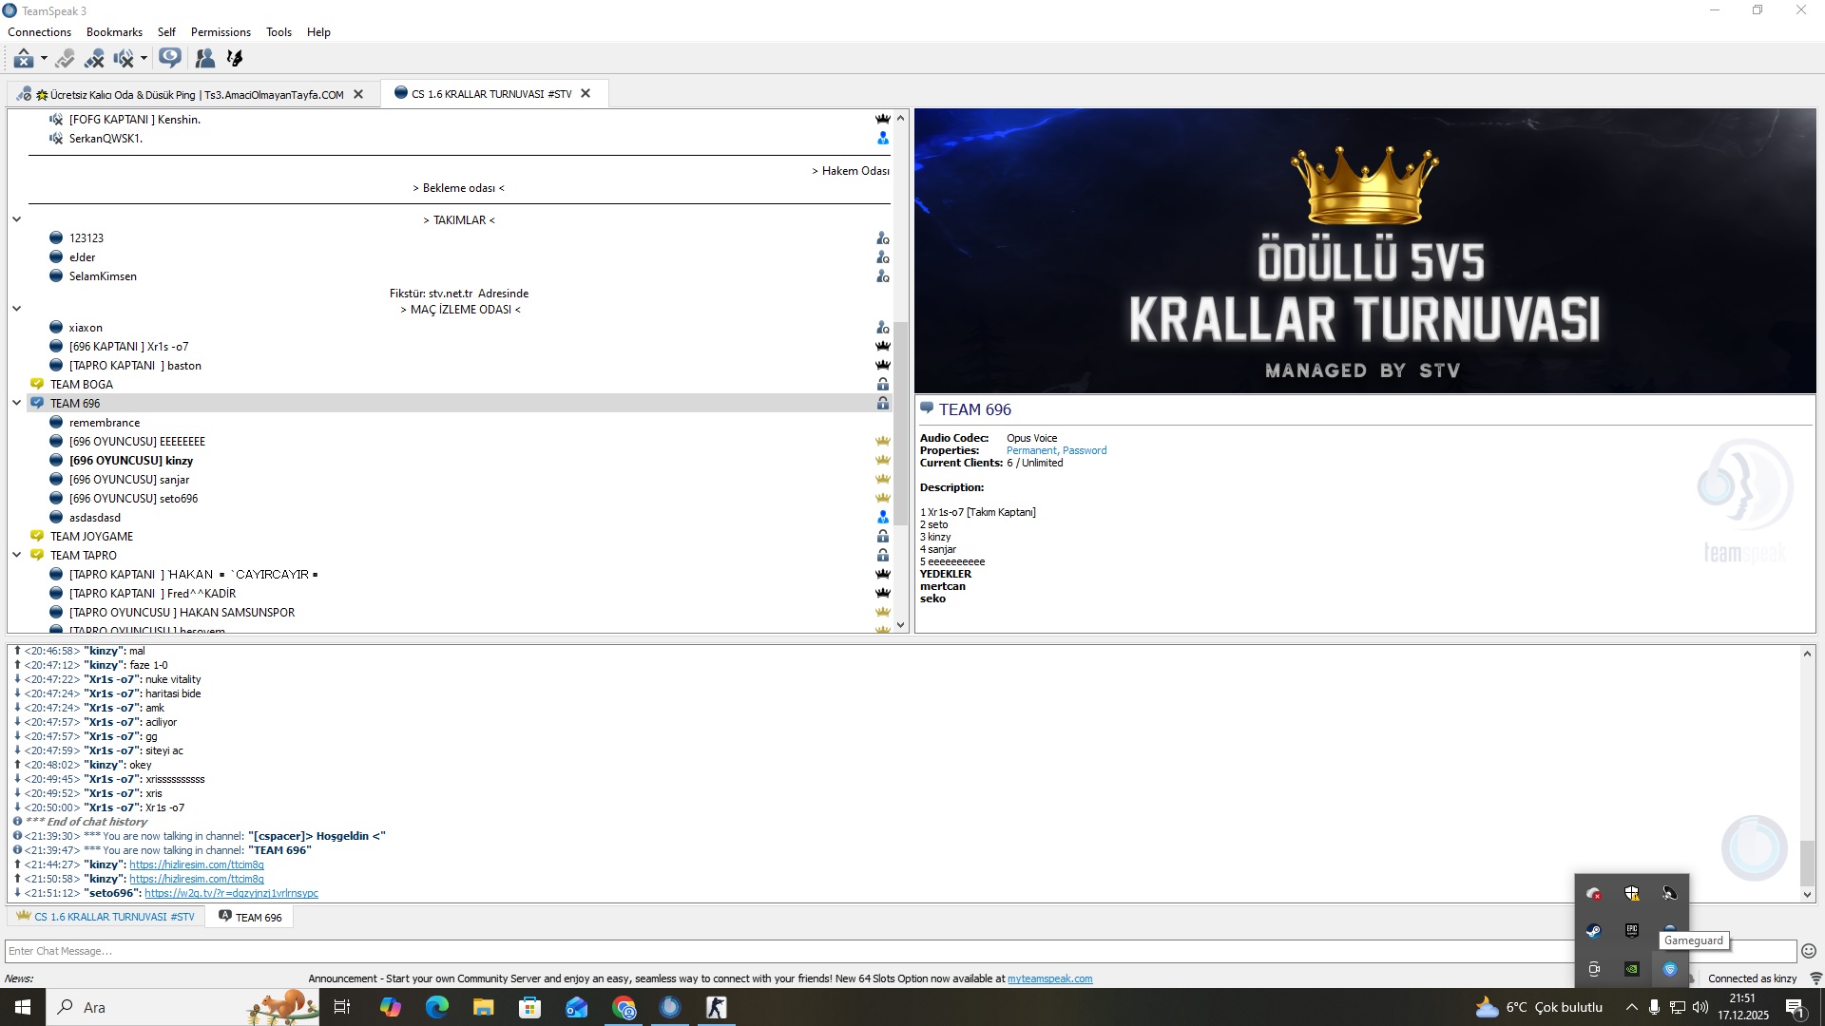Collapse the TEAM TAPRO channel

point(16,555)
